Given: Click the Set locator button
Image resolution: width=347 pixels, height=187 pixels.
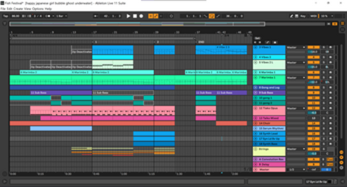Looking at the screenshot, I should [257, 38].
